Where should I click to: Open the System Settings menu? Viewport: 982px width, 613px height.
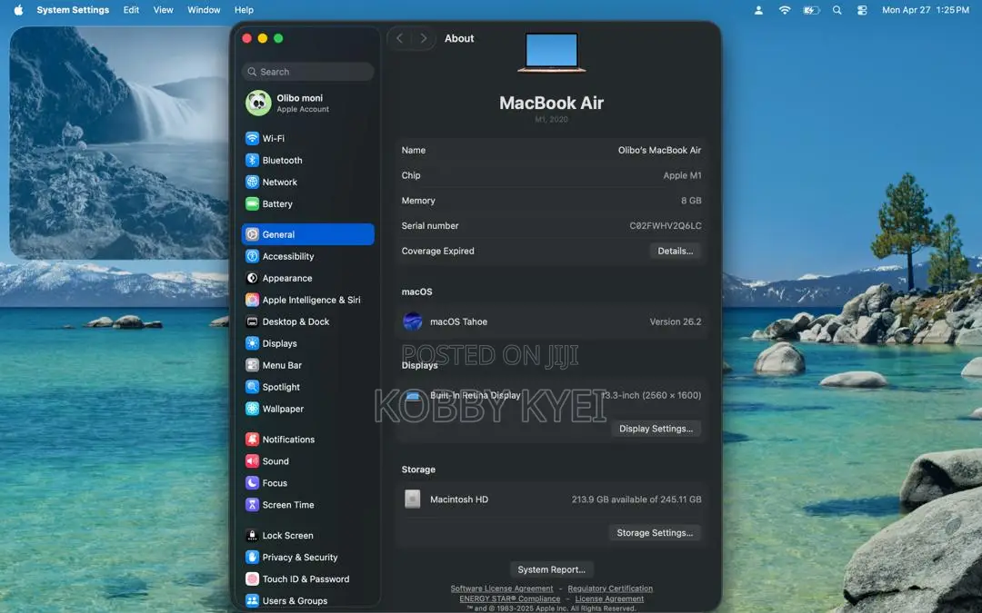(73, 10)
